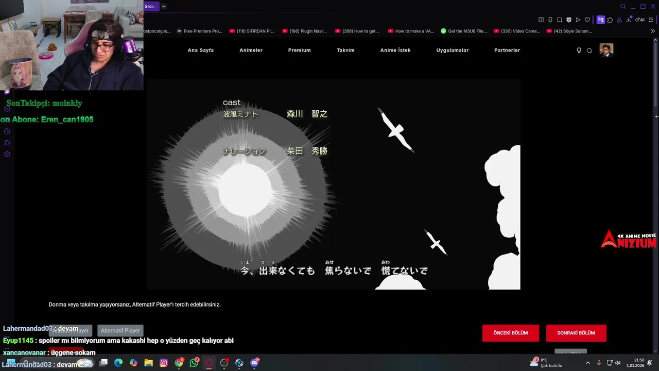The width and height of the screenshot is (659, 371).
Task: Go to the Premium page
Action: pos(299,50)
